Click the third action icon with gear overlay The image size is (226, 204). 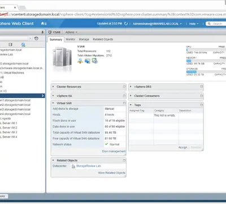tap(94, 61)
